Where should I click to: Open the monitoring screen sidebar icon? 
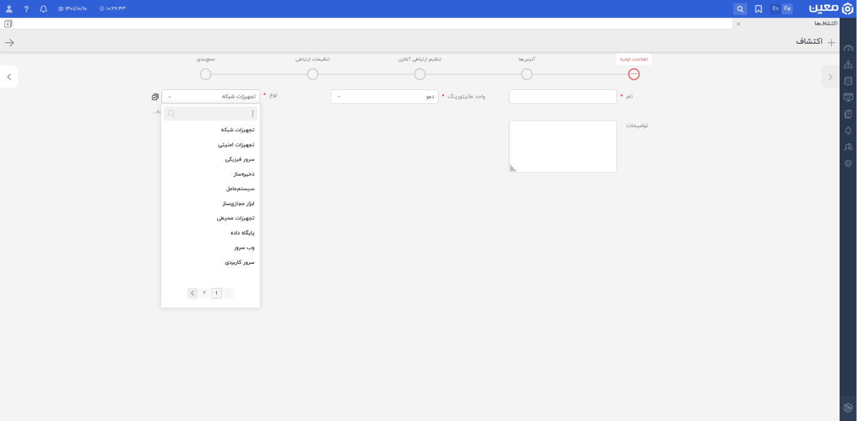(848, 97)
